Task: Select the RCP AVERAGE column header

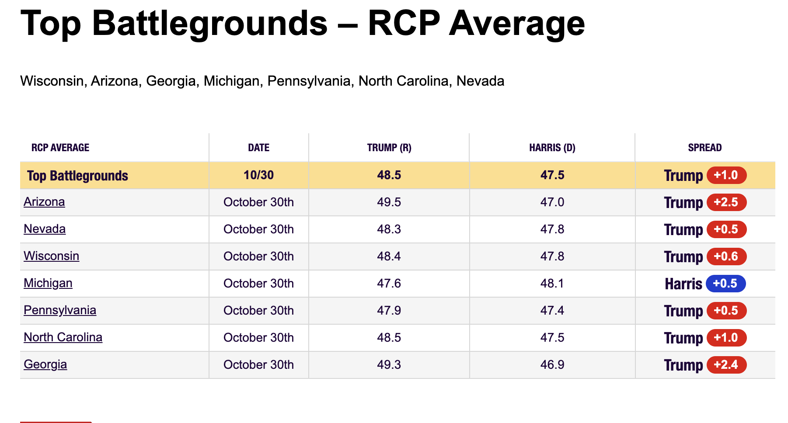Action: pos(60,148)
